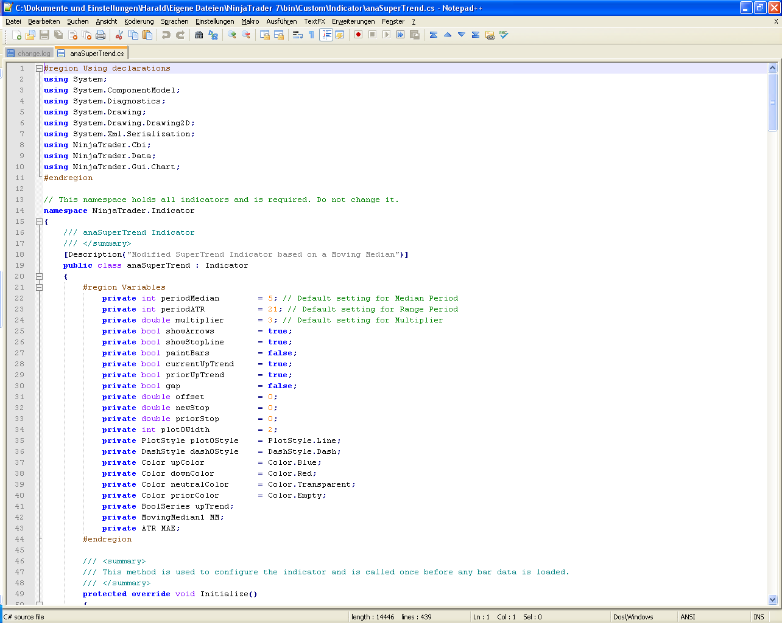The width and height of the screenshot is (782, 623).
Task: Toggle the show all characters pilcrow icon
Action: [312, 35]
